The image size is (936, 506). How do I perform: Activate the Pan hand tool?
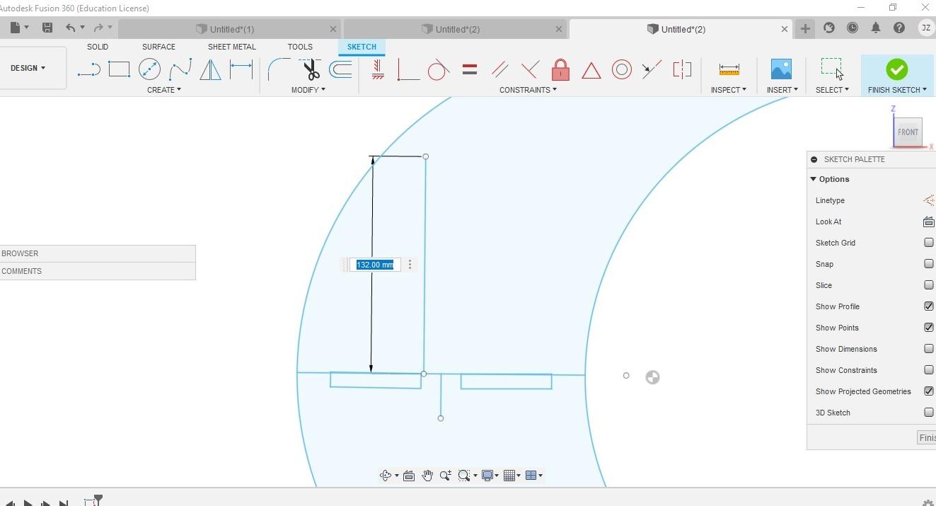click(x=427, y=476)
